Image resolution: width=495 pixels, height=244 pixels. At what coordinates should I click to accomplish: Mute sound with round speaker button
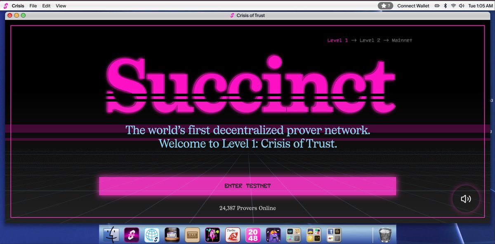[x=466, y=199]
